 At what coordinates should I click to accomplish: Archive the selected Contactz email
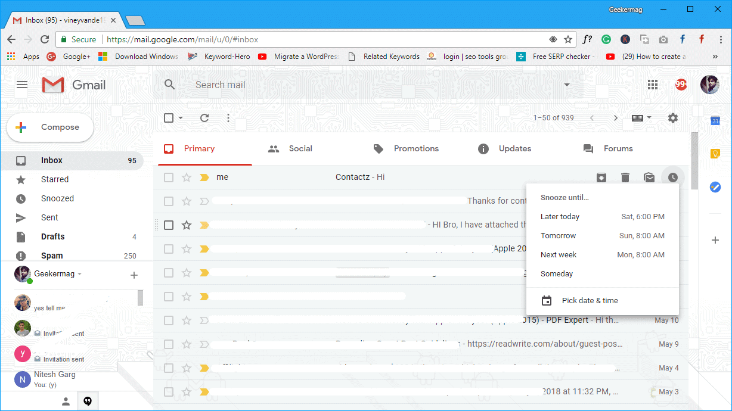[x=601, y=177]
